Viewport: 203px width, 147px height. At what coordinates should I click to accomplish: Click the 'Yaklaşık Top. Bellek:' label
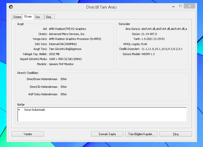[x=35, y=54]
